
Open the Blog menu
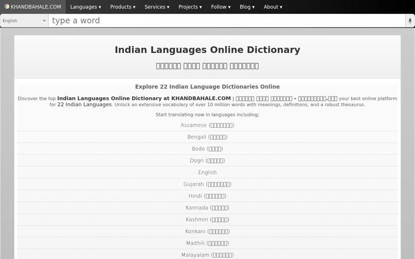pyautogui.click(x=247, y=7)
